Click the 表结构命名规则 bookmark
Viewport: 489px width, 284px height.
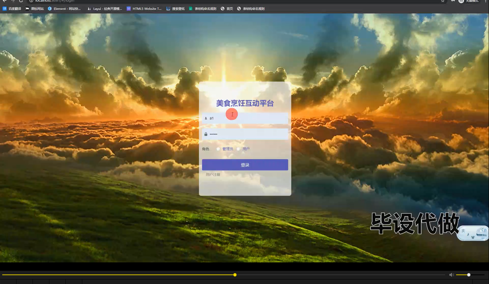pyautogui.click(x=204, y=9)
